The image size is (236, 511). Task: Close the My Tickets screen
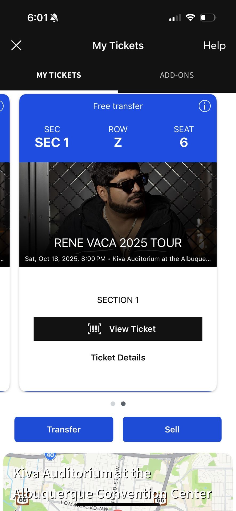click(16, 46)
